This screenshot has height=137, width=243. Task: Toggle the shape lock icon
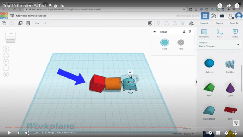[x=184, y=32]
